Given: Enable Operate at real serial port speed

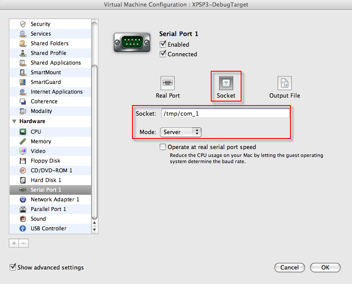Looking at the screenshot, I should [x=163, y=147].
